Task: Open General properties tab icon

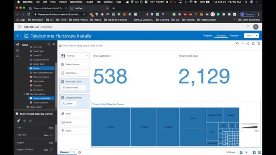Action: 19,121
